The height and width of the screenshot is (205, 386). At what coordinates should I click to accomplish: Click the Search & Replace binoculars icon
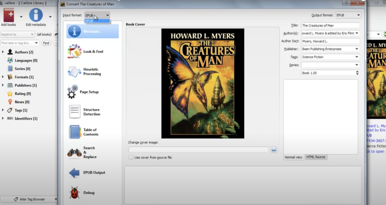74,153
